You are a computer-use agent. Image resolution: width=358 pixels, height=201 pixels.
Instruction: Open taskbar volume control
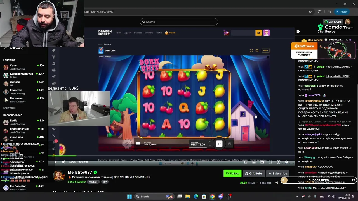(334, 197)
